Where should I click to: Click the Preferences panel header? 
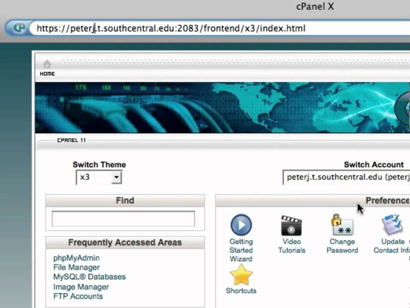(x=313, y=201)
